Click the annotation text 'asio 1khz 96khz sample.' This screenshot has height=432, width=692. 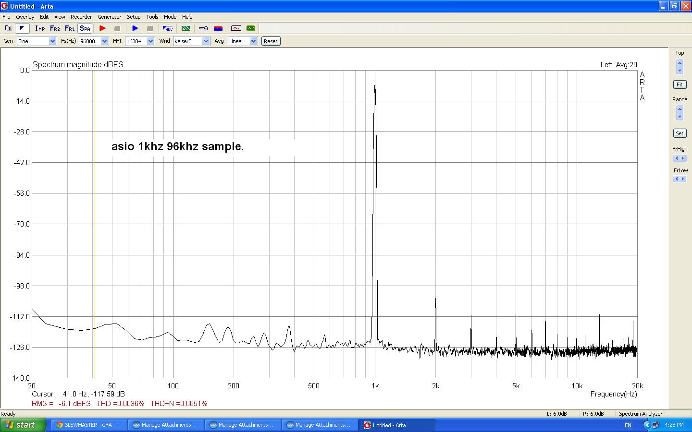178,146
